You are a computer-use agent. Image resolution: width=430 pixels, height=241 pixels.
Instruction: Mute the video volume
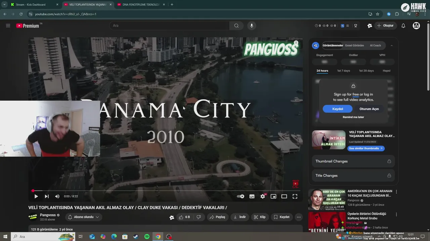pos(57,196)
